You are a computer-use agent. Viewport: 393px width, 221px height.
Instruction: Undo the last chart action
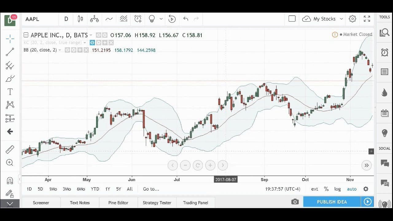(x=186, y=19)
